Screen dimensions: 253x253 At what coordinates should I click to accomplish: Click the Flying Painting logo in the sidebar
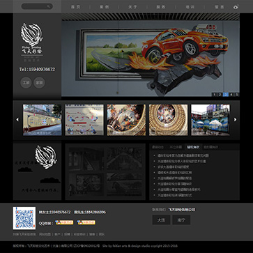(x=32, y=38)
